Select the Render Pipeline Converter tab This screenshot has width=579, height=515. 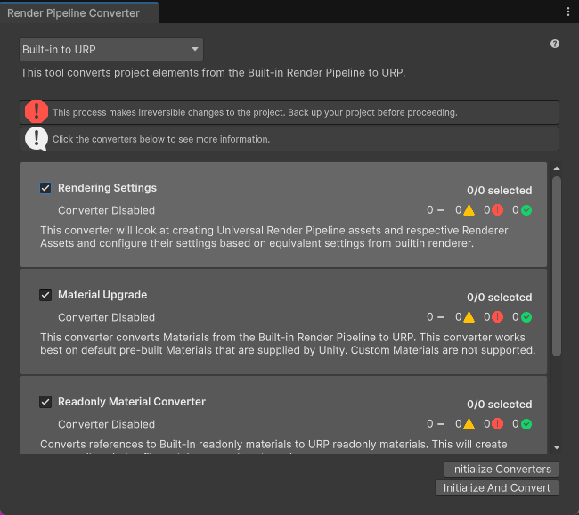73,12
